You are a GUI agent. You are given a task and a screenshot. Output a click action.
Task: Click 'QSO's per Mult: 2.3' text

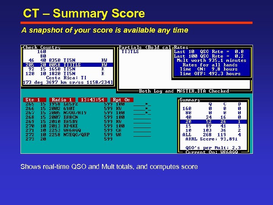pyautogui.click(x=213, y=148)
